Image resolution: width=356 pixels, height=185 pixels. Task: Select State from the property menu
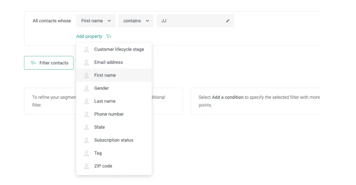tap(100, 127)
